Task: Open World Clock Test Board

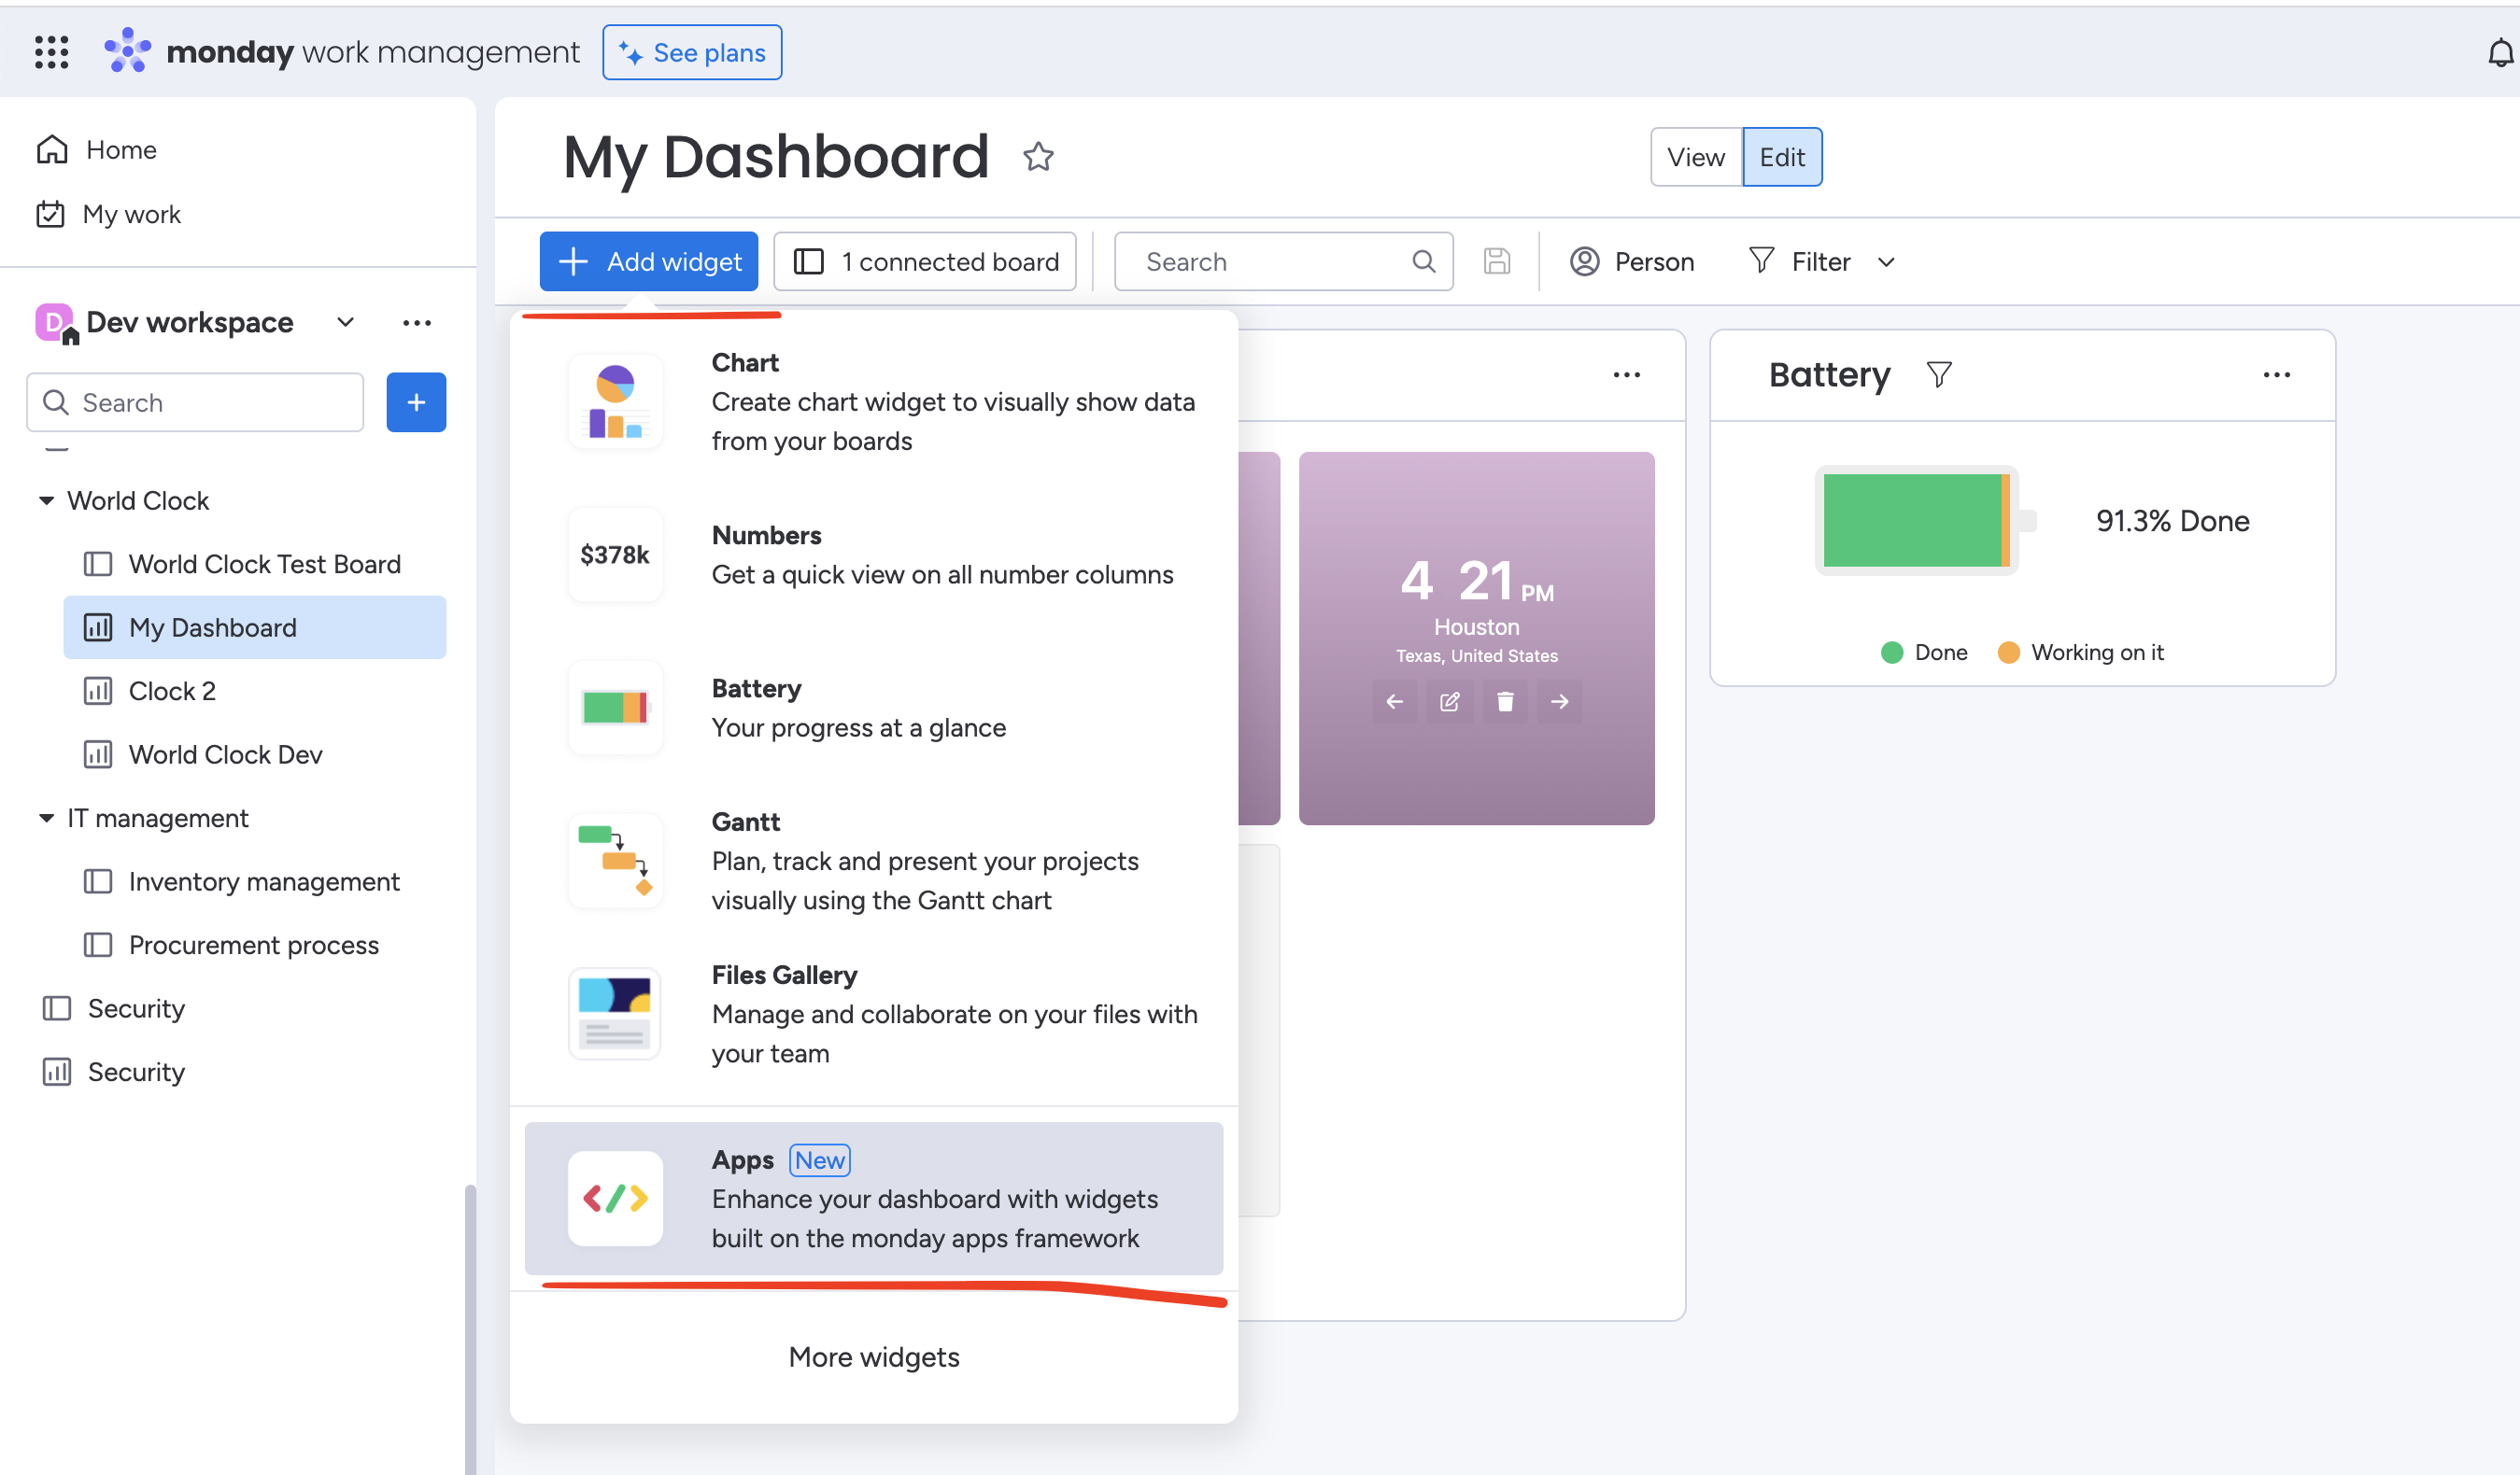Action: 255,565
